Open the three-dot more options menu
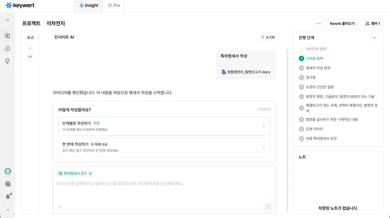Screen dimensions: 390x218 tap(318, 23)
